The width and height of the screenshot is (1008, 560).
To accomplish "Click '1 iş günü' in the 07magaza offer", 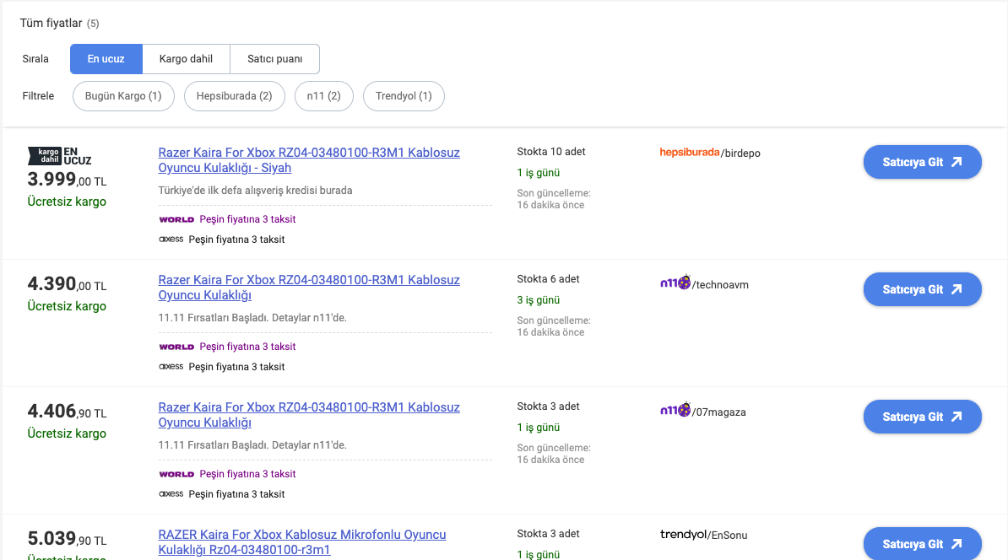I will (x=538, y=427).
